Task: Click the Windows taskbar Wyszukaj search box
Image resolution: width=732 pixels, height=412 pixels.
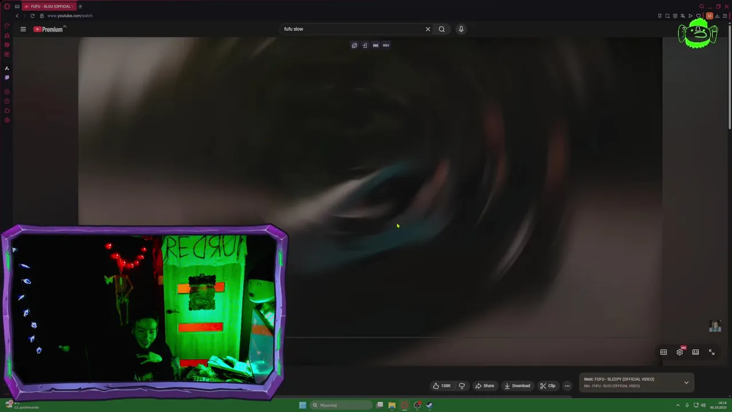Action: 341,405
